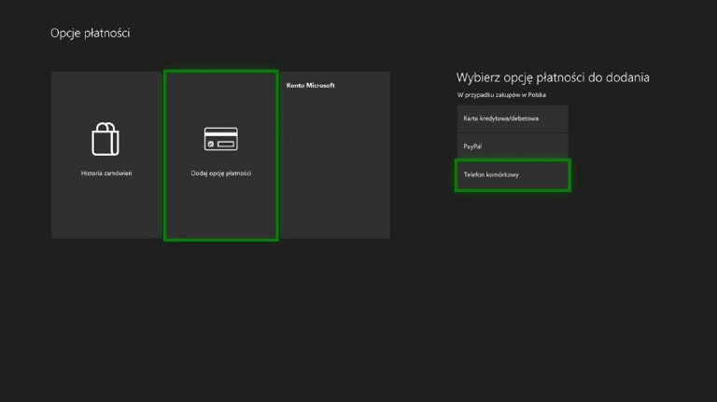Select the Dodaj opcję płatności tile

click(220, 155)
